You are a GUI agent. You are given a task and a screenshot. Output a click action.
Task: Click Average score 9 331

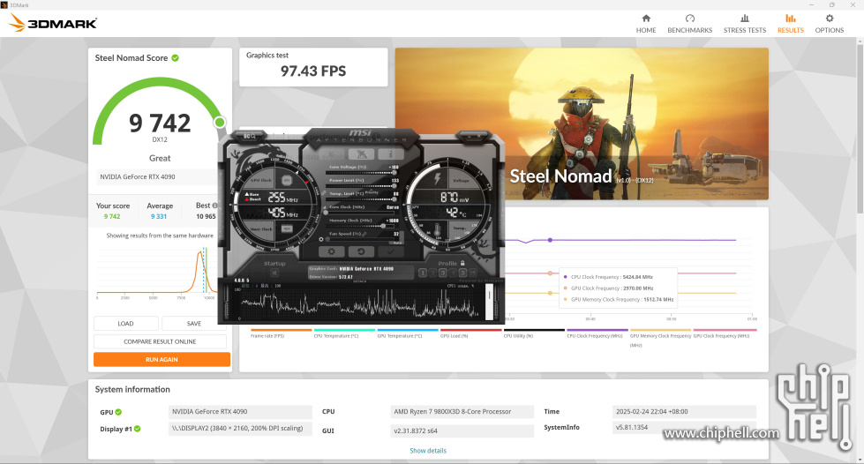coord(159,217)
